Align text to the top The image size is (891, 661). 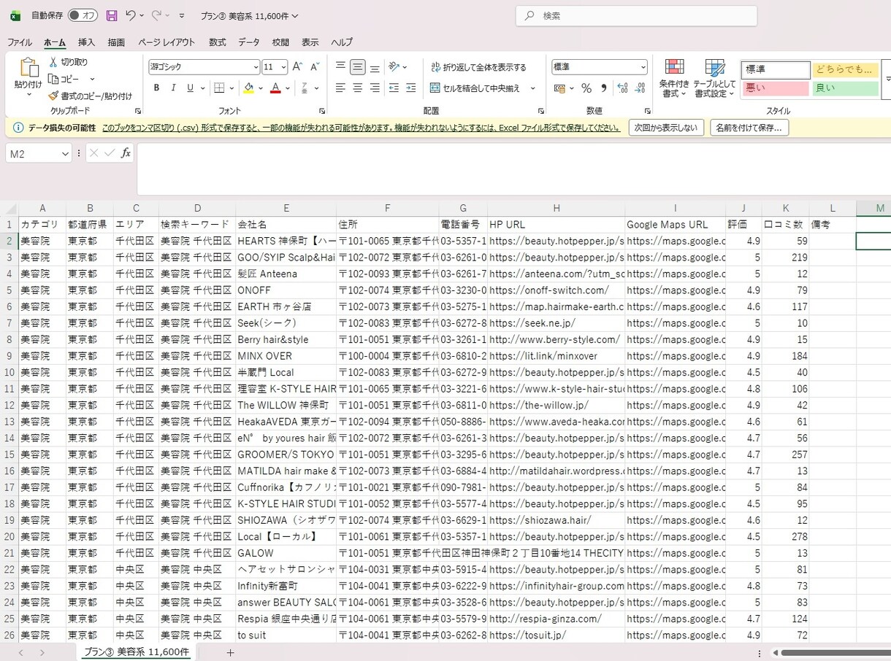[x=340, y=66]
